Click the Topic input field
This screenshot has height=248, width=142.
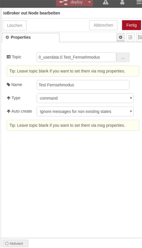click(76, 57)
